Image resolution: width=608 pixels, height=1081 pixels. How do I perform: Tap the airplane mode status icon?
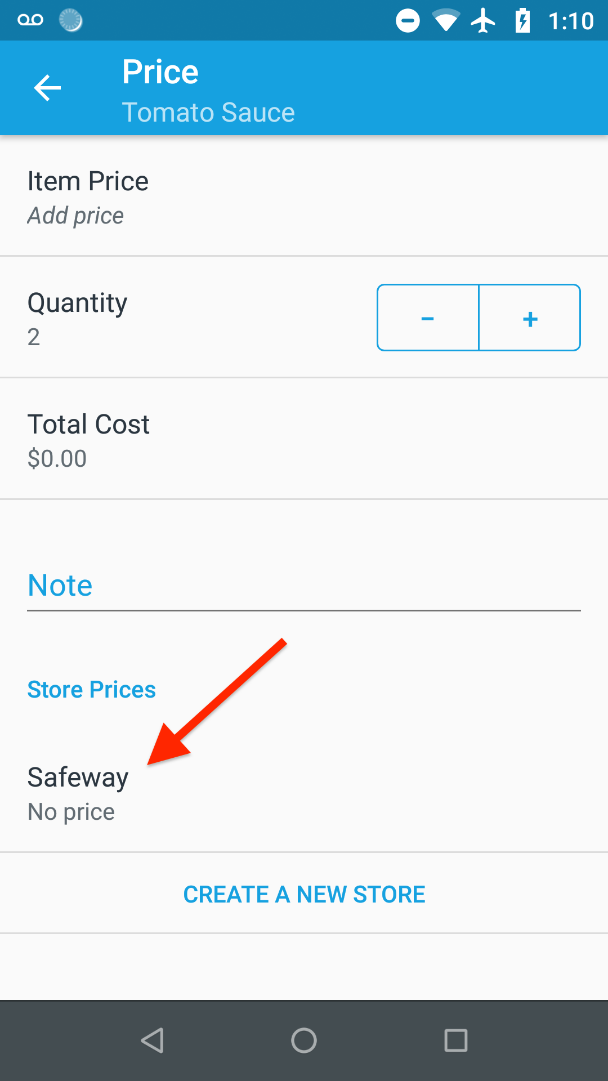[x=483, y=21]
